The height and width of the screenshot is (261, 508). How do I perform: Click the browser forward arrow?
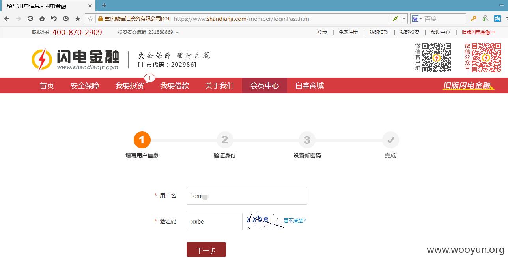pyautogui.click(x=19, y=19)
